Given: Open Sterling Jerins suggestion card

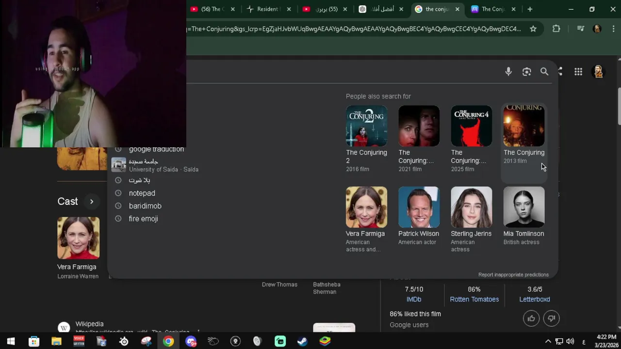Looking at the screenshot, I should pos(471,219).
